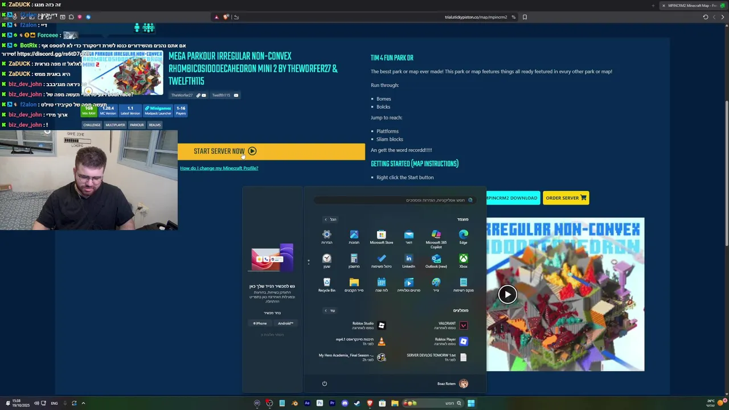Launch the Xbox app from Start menu
The height and width of the screenshot is (410, 729).
(x=464, y=261)
